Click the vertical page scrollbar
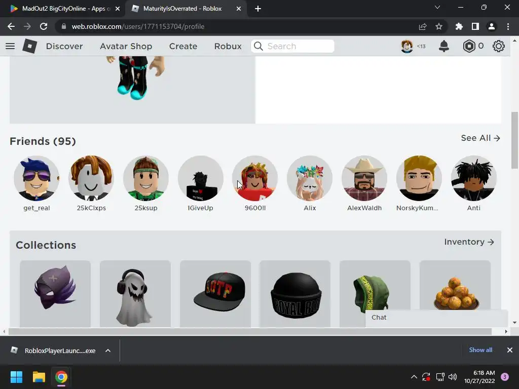519x389 pixels. 514,141
